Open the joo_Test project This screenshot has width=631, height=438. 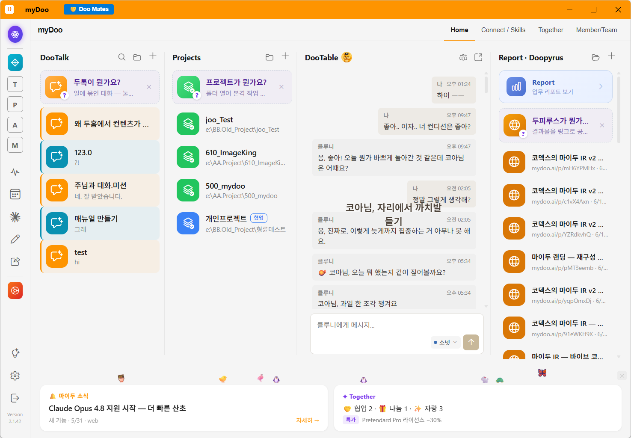[x=232, y=124]
